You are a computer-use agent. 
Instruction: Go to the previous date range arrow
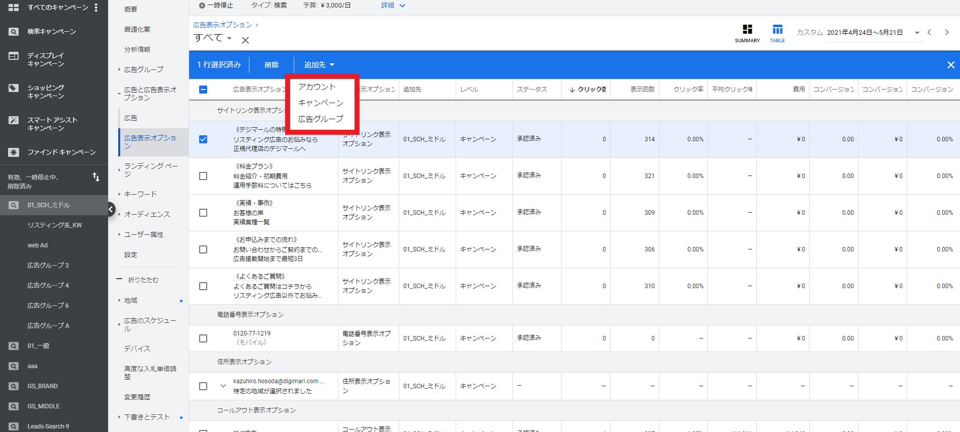[929, 32]
